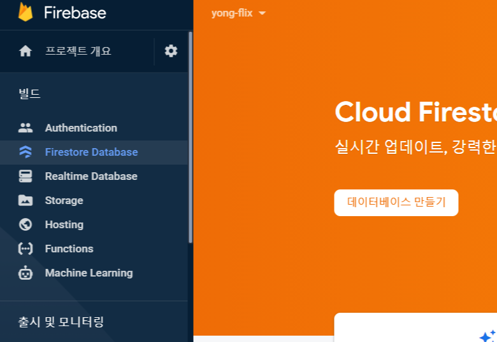Click the Hosting globe icon
Screen dimensions: 497x342
click(x=25, y=224)
